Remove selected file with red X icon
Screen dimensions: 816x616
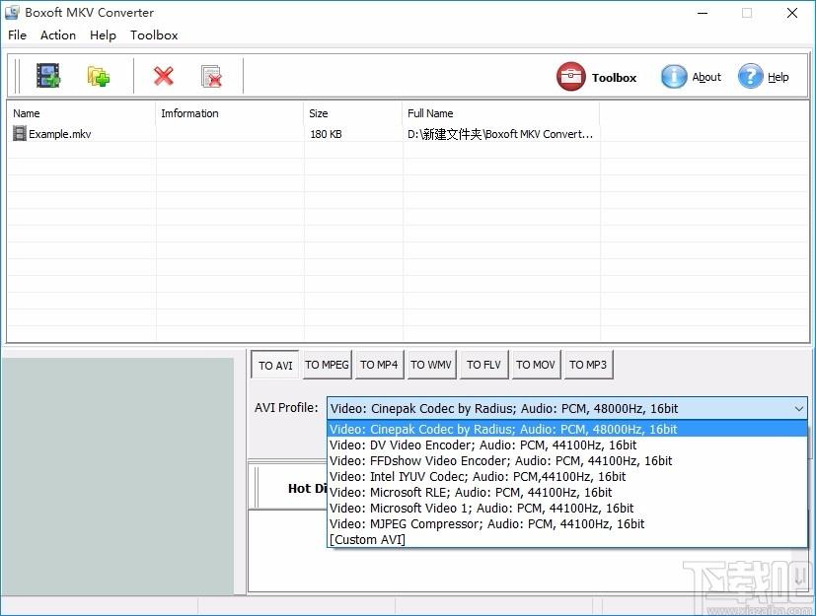164,76
